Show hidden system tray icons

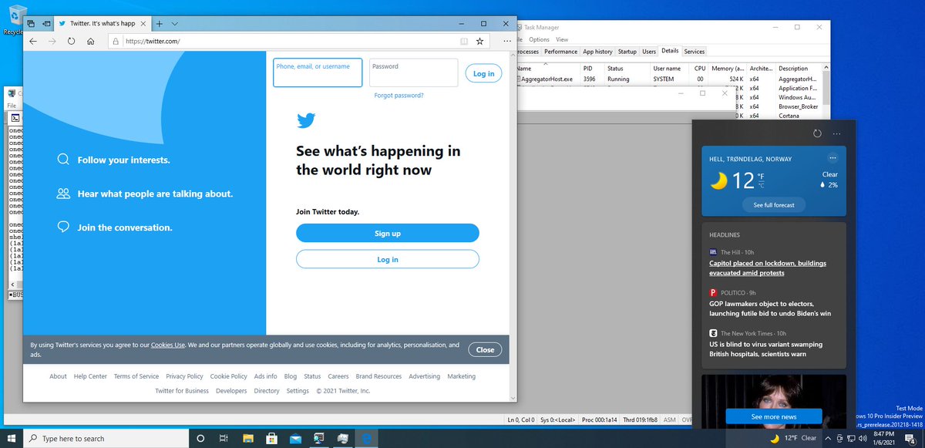click(x=828, y=438)
